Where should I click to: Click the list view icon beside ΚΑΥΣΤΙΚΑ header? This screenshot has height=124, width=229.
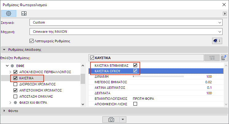212,58
